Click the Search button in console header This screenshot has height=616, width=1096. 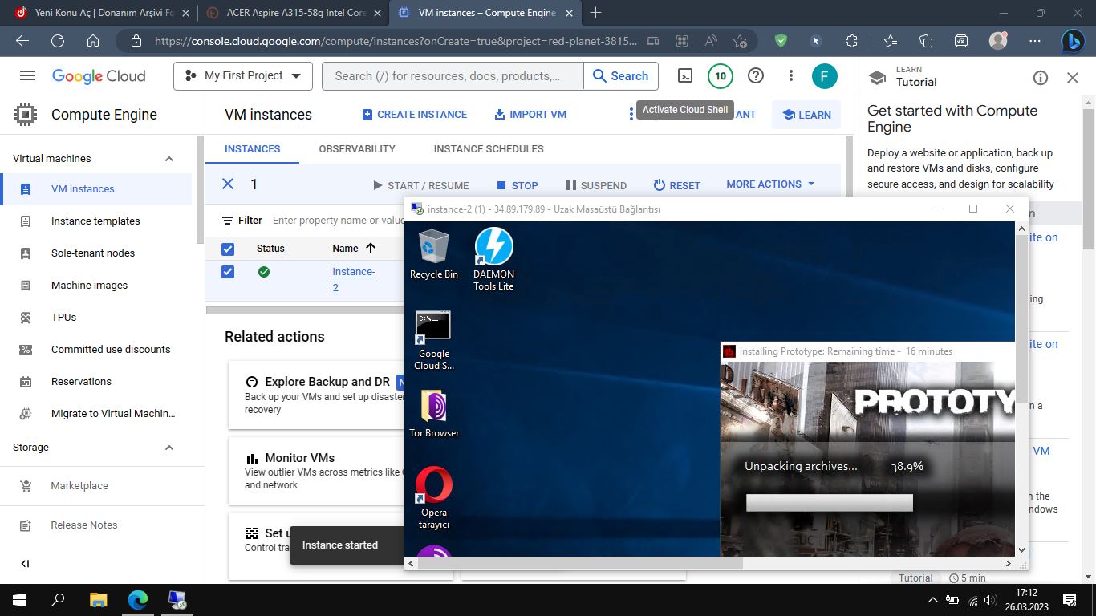(x=621, y=76)
